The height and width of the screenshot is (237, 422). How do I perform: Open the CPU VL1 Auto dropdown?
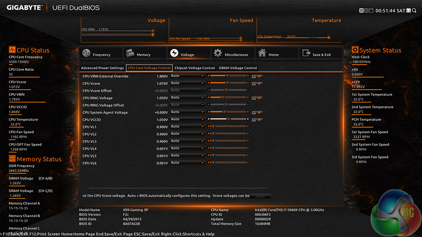[188, 127]
